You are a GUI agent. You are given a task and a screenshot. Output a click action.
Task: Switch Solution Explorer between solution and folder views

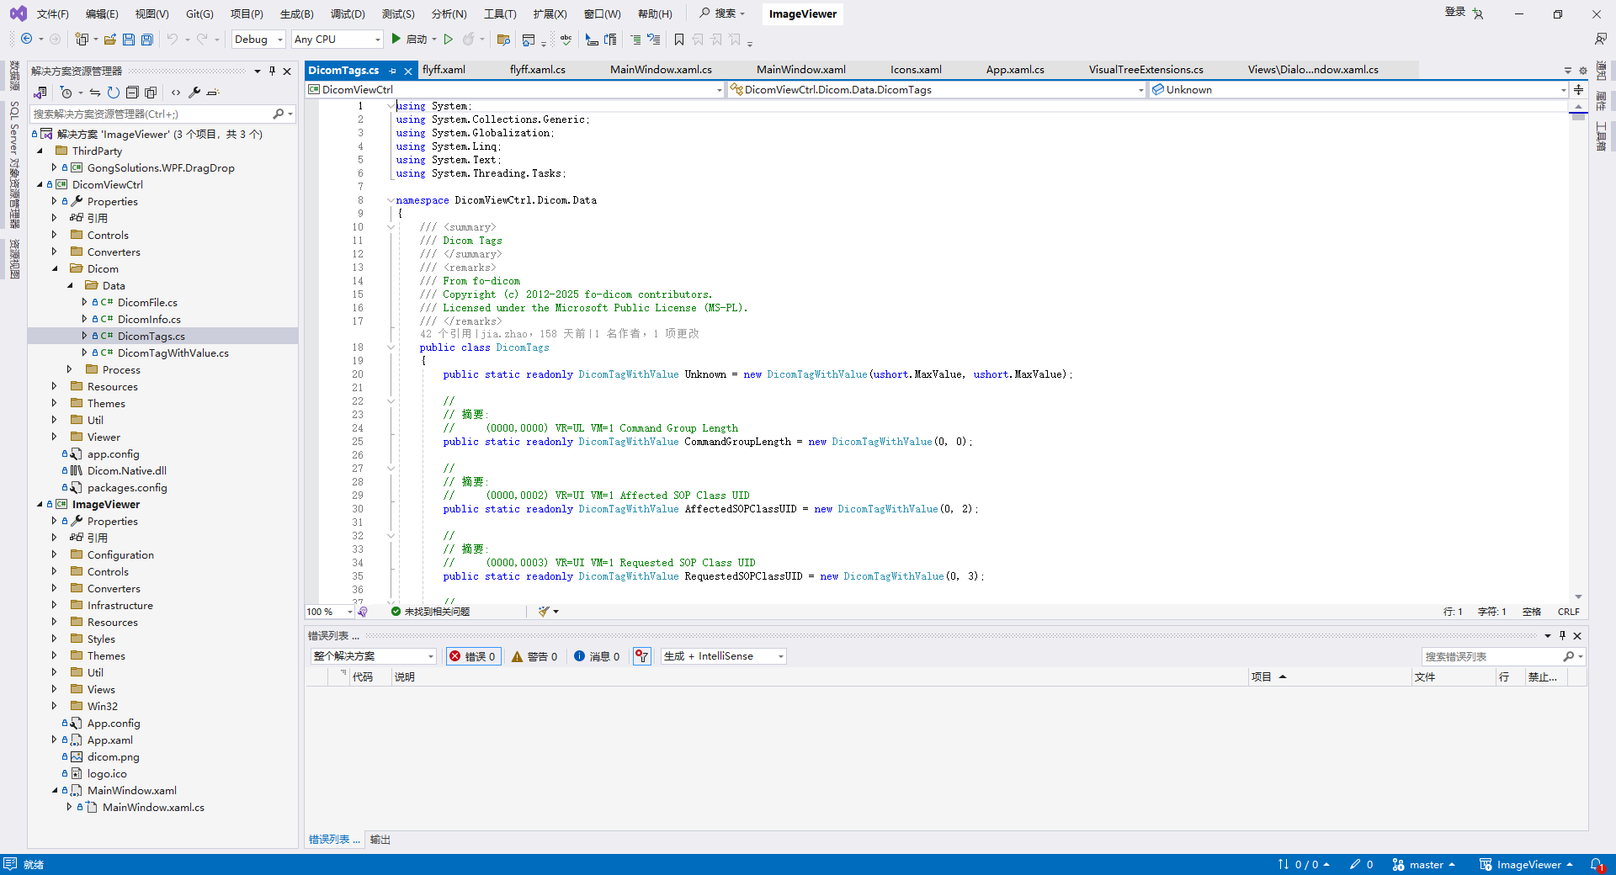coord(40,93)
